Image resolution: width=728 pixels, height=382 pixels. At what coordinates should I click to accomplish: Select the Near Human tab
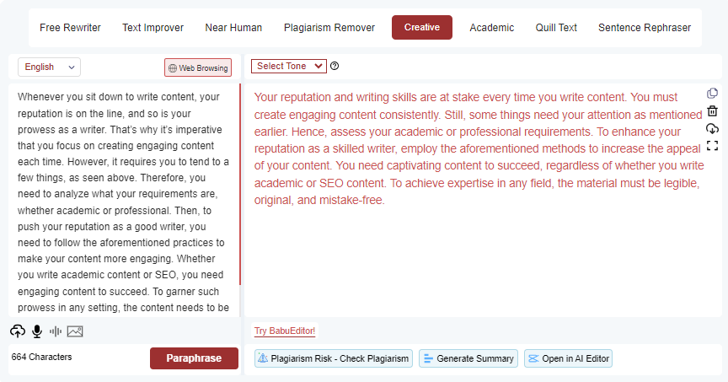(233, 28)
